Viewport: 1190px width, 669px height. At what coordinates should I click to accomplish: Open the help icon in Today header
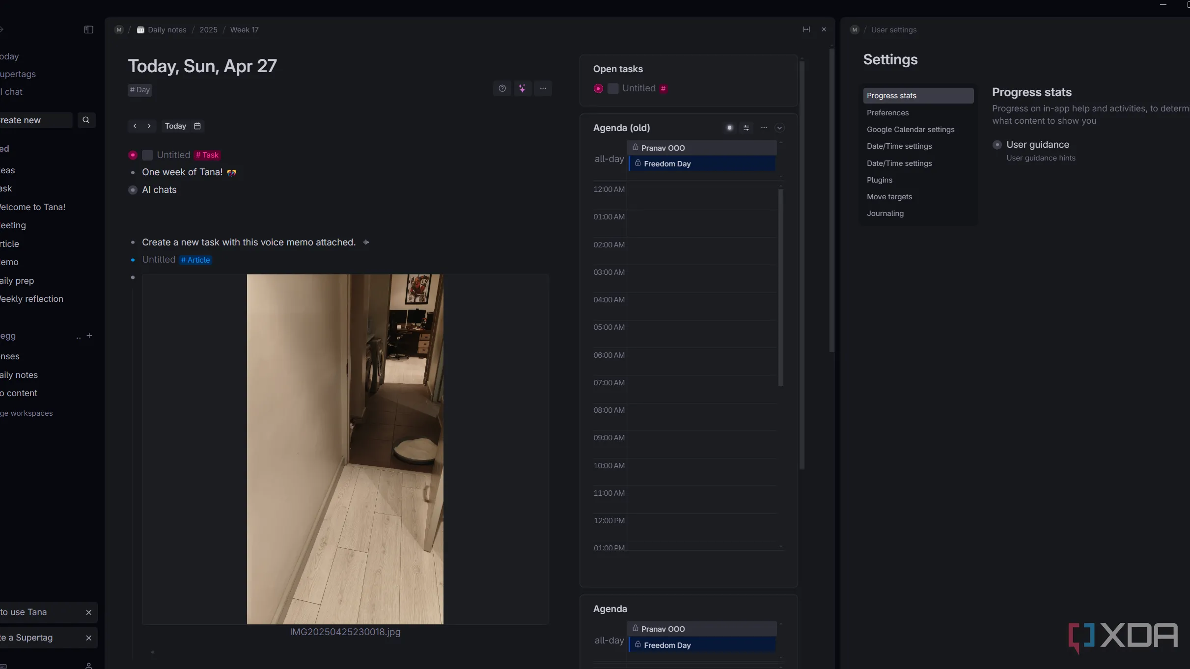[502, 88]
